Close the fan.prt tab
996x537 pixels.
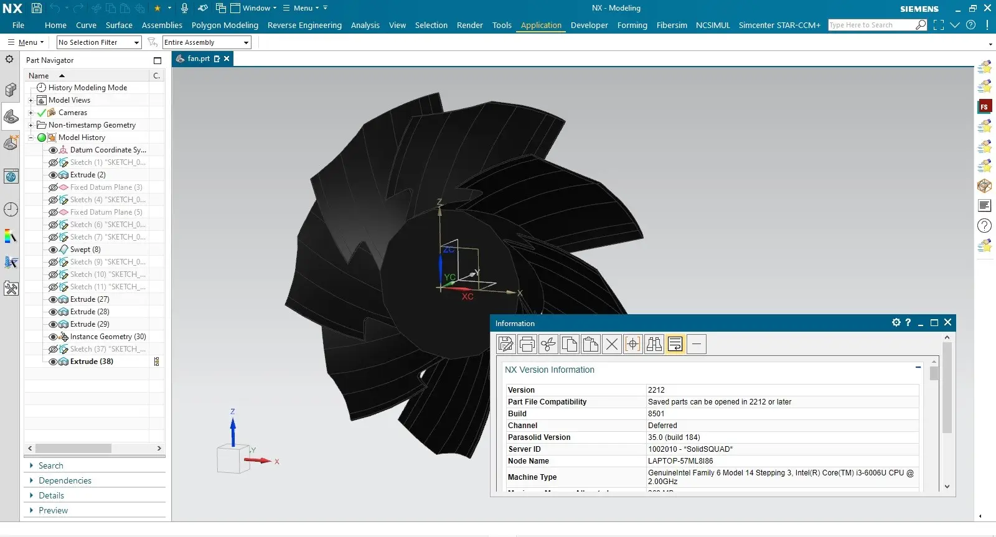pos(227,58)
